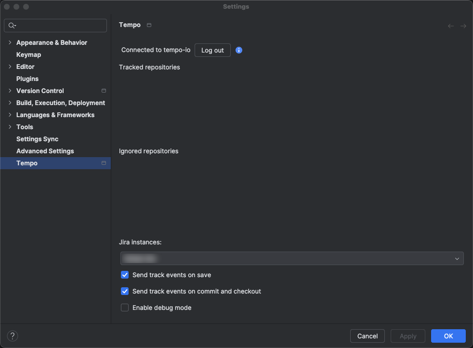Click Cancel to discard changes
Viewport: 473px width, 348px height.
[367, 336]
